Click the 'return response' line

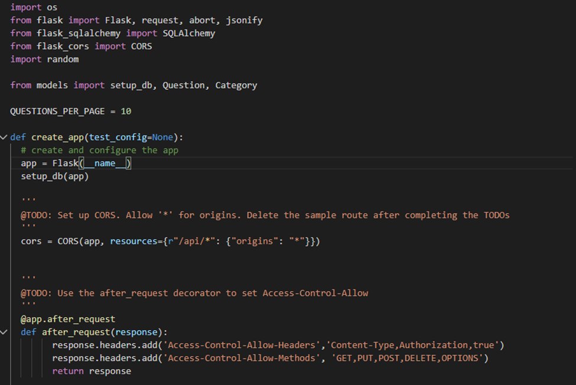point(92,371)
